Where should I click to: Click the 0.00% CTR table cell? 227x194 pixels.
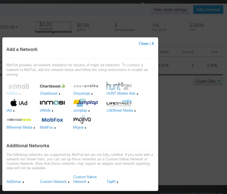click(x=212, y=65)
